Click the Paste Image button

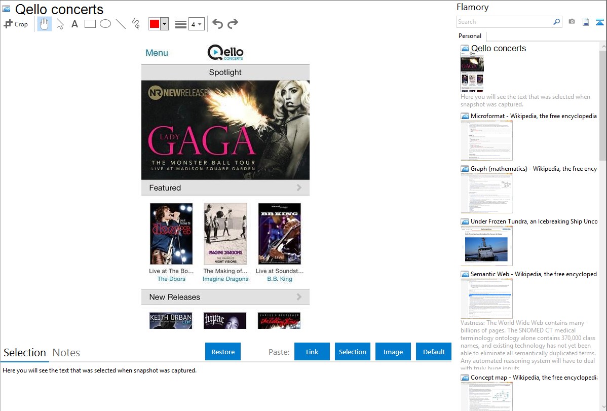pos(393,352)
